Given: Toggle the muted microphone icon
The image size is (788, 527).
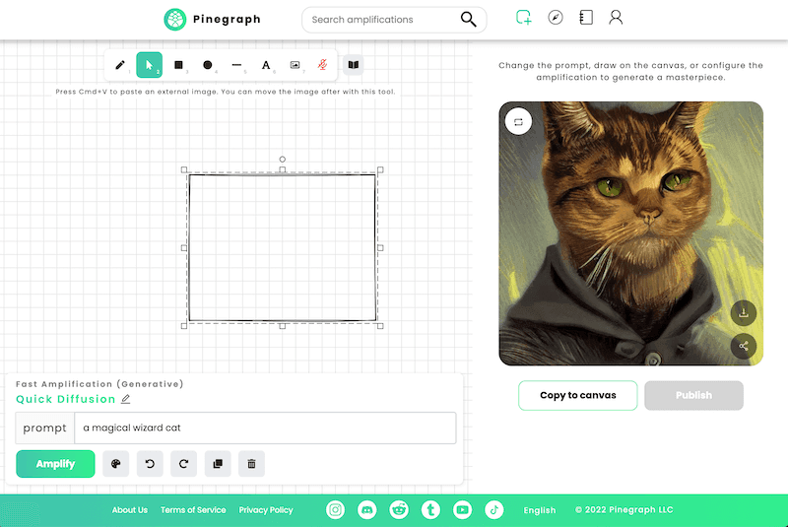Looking at the screenshot, I should (322, 65).
